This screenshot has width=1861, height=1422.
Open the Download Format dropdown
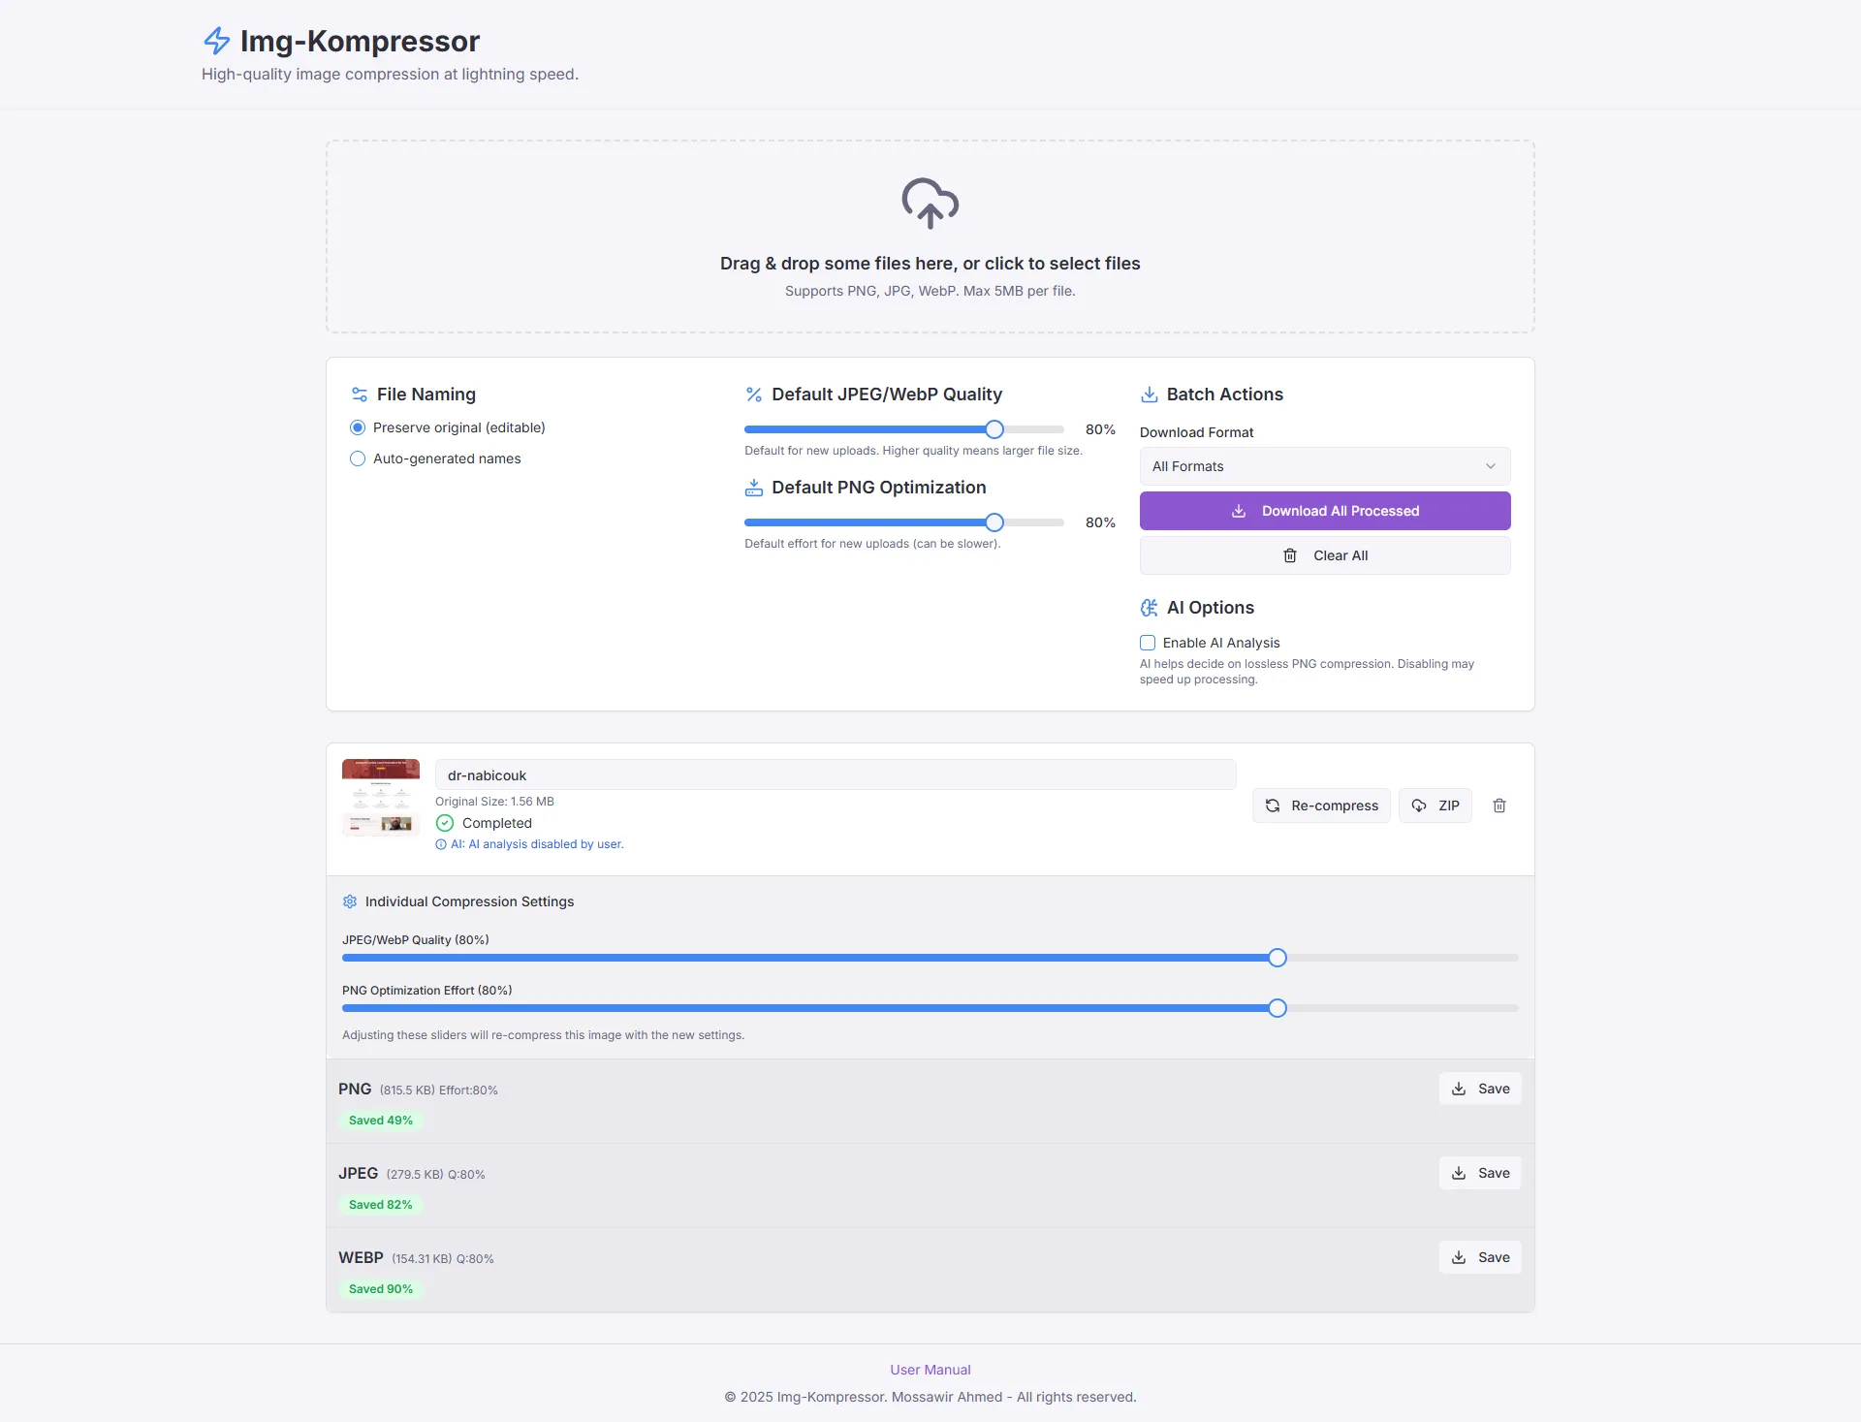pyautogui.click(x=1324, y=466)
